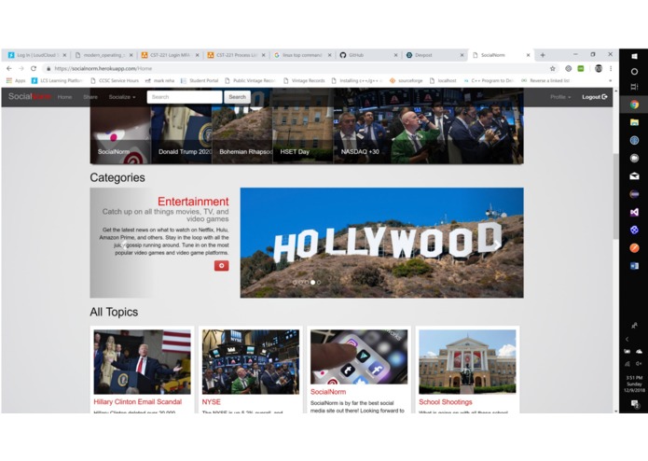
Task: Click the OneDrive cloud tray icon
Action: tap(639, 352)
